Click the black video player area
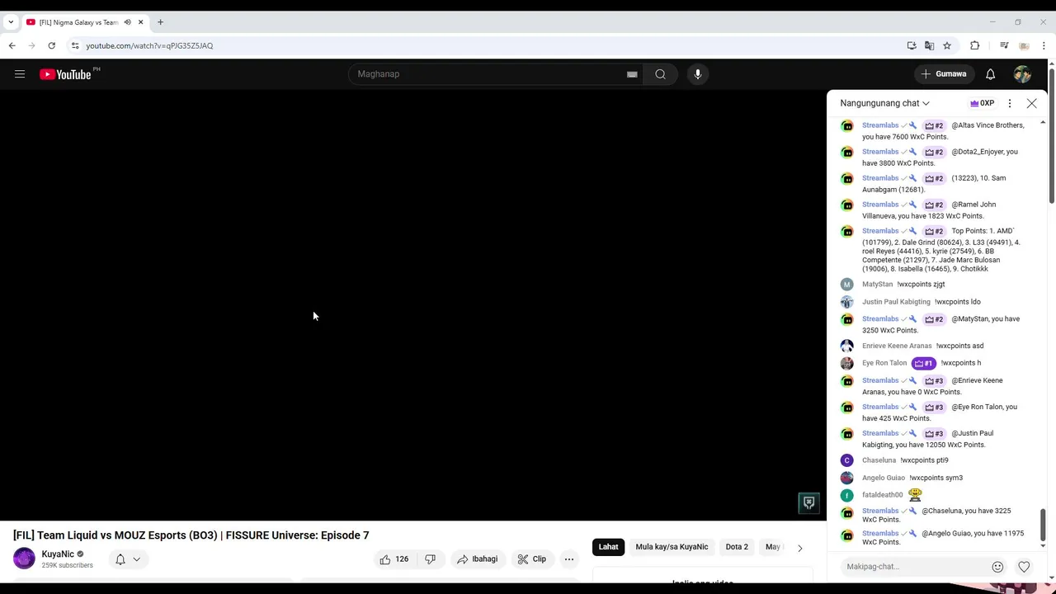The width and height of the screenshot is (1056, 594). [x=412, y=305]
